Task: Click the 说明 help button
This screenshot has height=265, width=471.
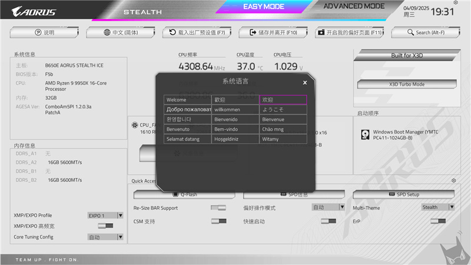Action: (44, 32)
